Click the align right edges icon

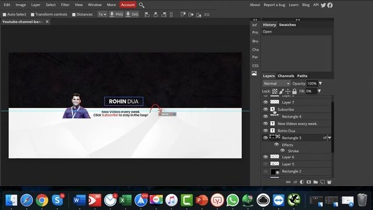coord(164,15)
